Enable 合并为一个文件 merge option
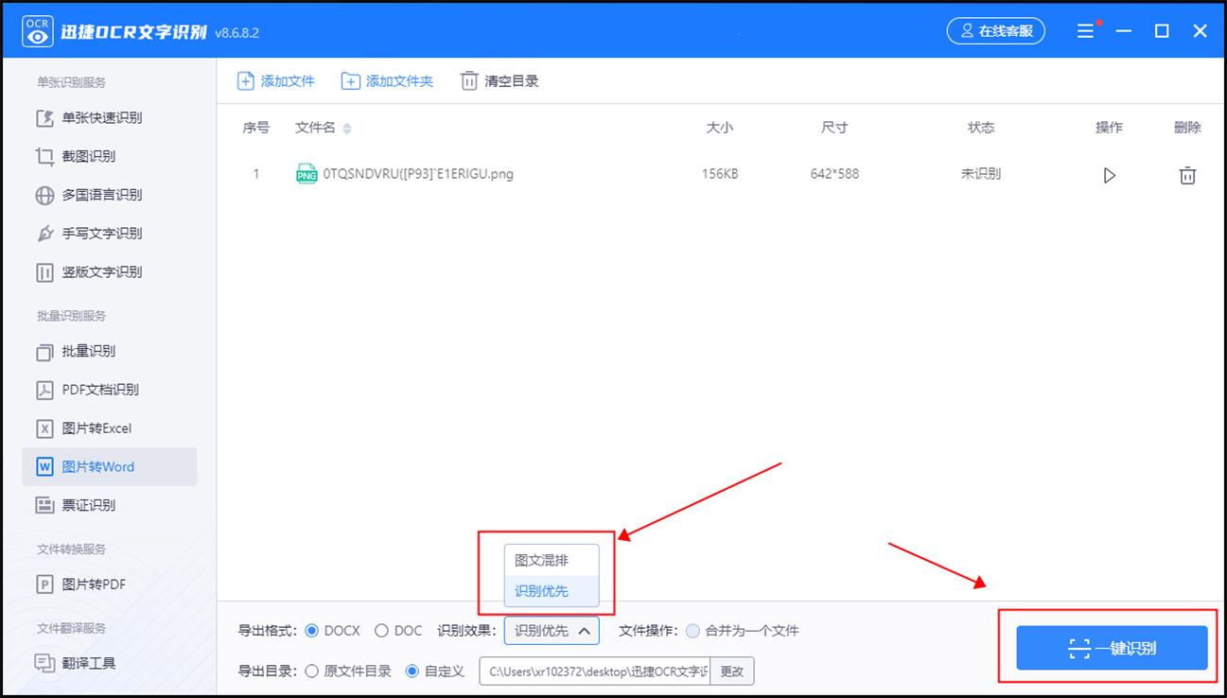This screenshot has height=698, width=1227. [x=692, y=630]
